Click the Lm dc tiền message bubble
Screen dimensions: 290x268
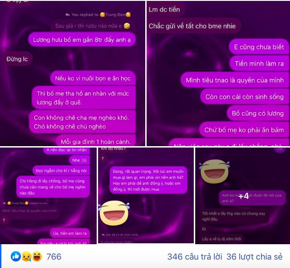click(164, 9)
